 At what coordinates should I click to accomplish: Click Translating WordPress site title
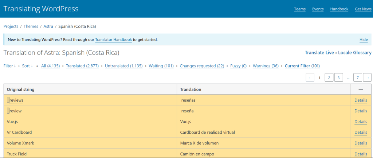point(41,9)
